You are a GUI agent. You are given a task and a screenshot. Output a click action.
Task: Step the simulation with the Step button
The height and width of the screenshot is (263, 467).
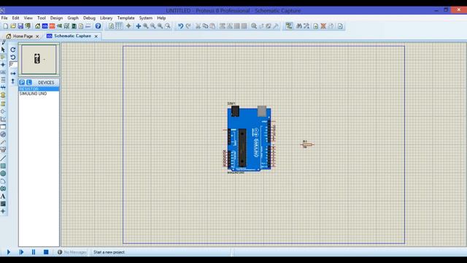click(x=21, y=252)
